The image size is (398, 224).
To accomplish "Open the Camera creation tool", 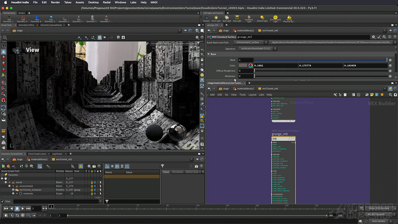I will (x=206, y=18).
